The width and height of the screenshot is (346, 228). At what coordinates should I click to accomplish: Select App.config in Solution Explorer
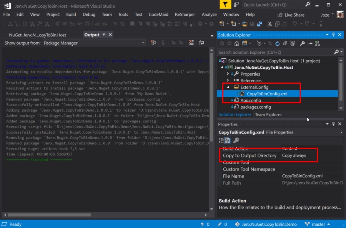click(x=250, y=101)
